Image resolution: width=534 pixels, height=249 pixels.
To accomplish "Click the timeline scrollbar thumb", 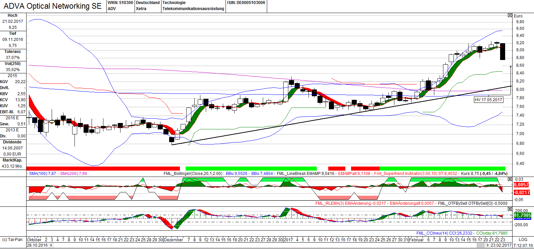I will [481, 245].
